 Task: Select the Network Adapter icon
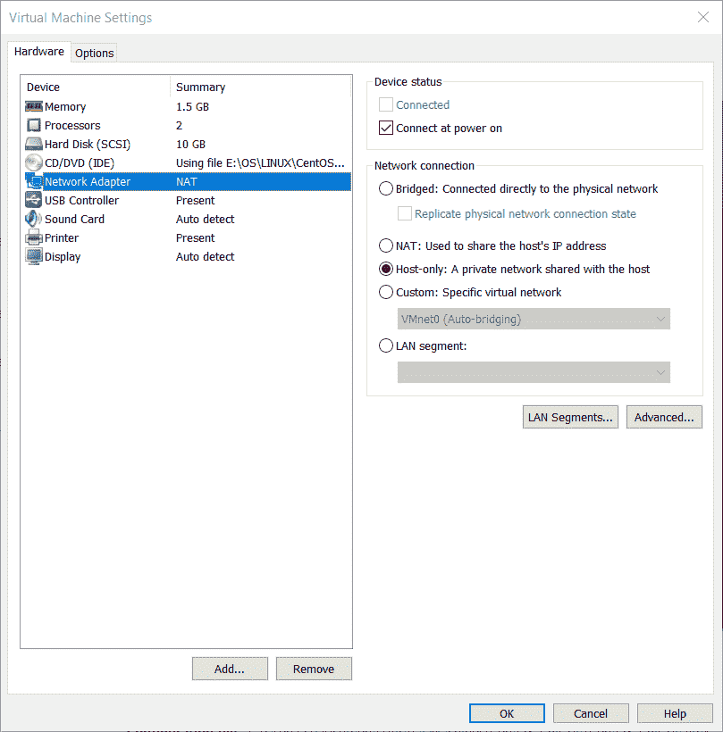tap(34, 181)
